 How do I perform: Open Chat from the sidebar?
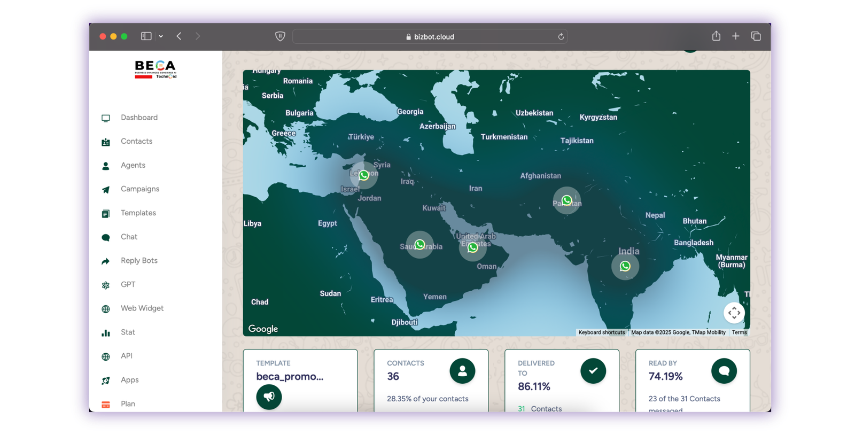129,237
